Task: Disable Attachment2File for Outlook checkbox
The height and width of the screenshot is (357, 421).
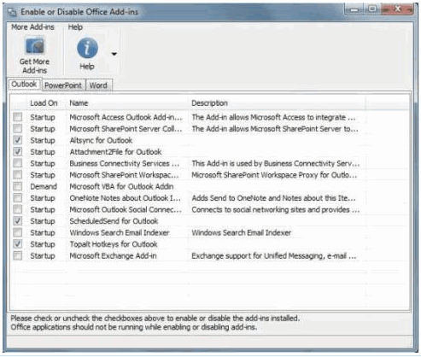Action: pyautogui.click(x=18, y=152)
